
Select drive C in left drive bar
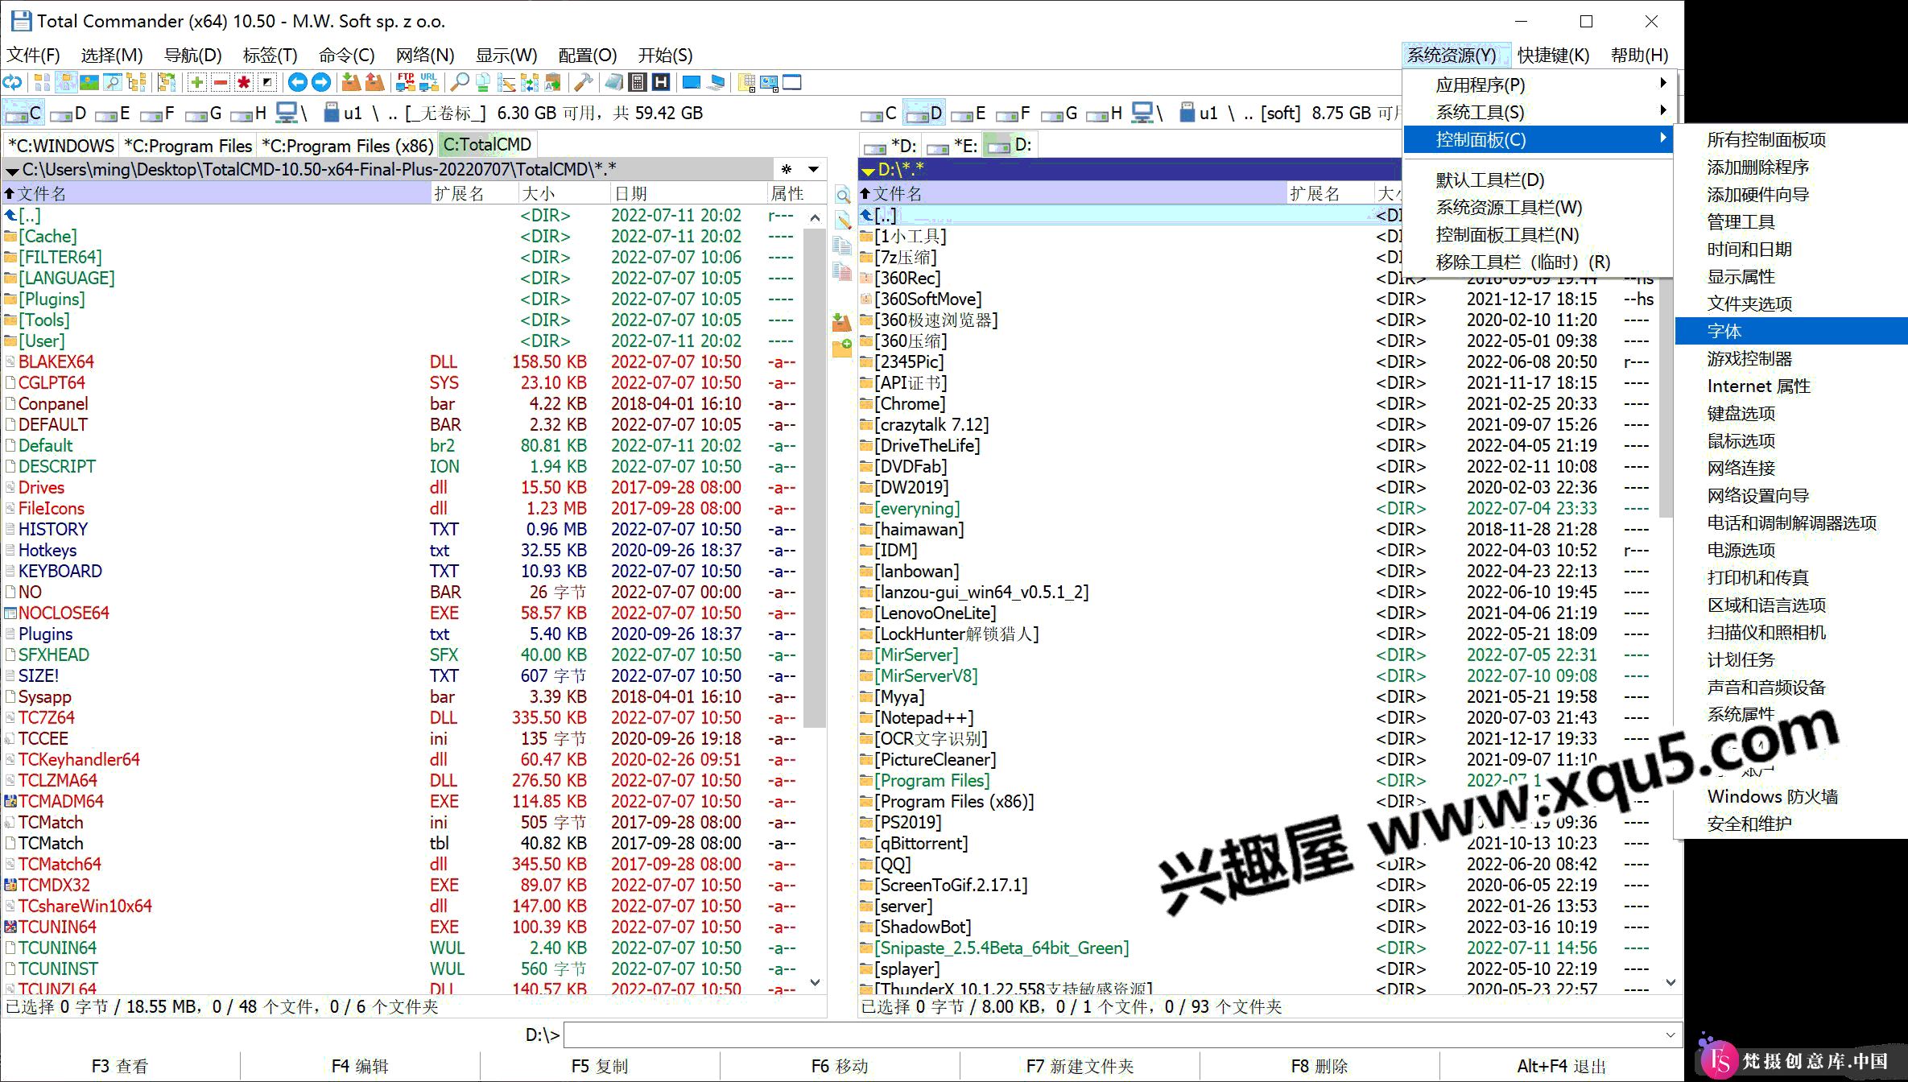pyautogui.click(x=23, y=113)
